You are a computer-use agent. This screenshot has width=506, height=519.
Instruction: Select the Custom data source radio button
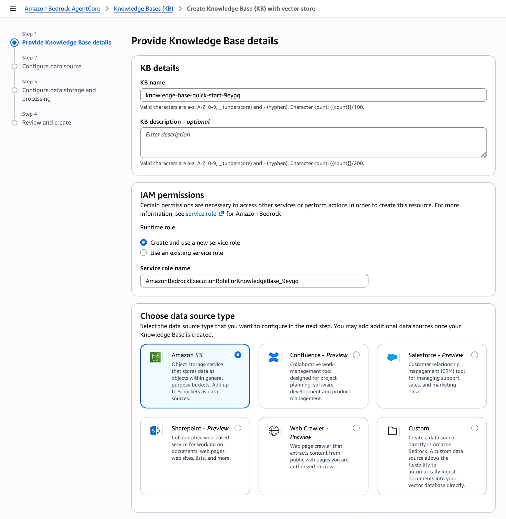pyautogui.click(x=475, y=428)
